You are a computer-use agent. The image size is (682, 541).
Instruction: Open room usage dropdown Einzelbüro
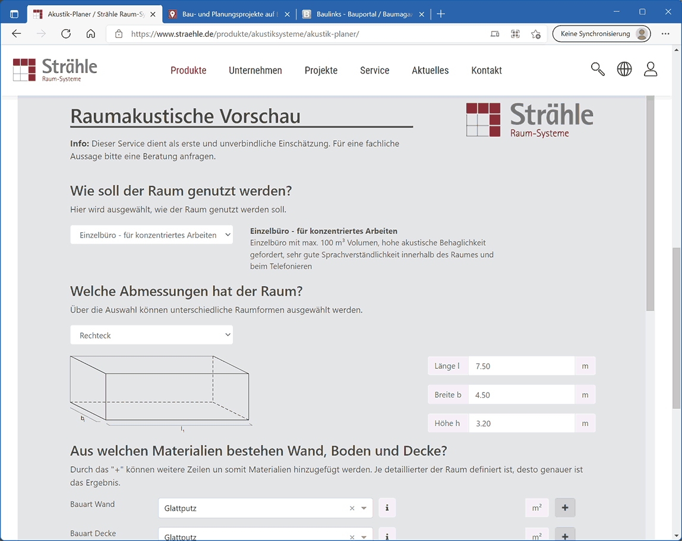(x=152, y=235)
